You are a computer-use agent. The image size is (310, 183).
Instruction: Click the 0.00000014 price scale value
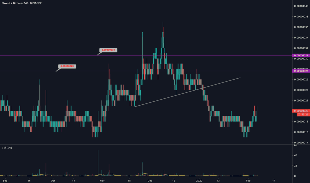301,143
